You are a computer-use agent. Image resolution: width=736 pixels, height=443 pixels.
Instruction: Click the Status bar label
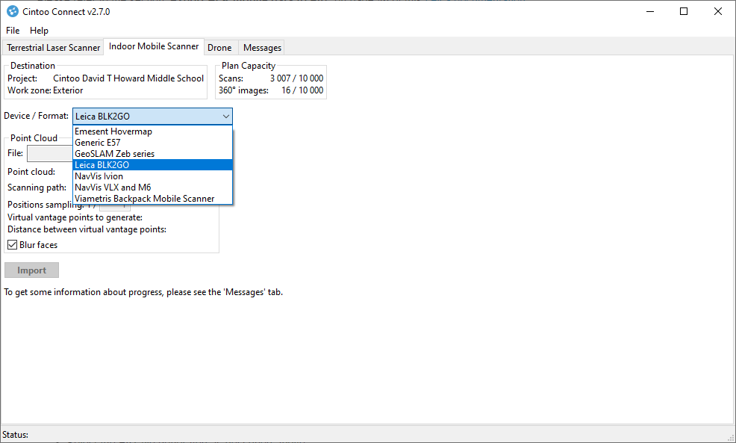[x=15, y=435]
